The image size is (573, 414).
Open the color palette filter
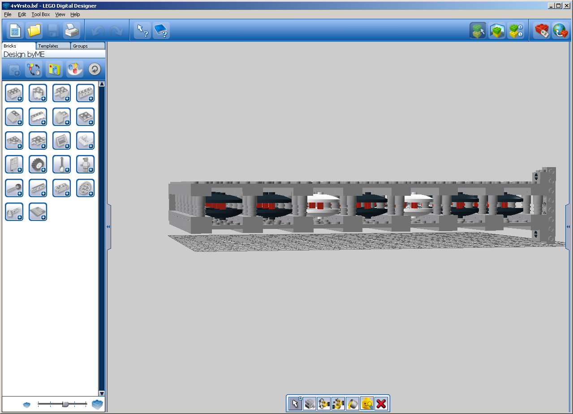(75, 69)
